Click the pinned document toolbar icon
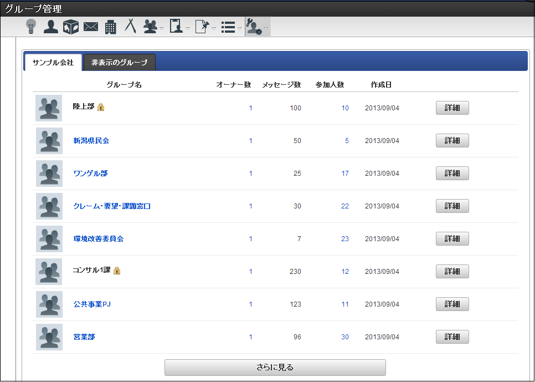535x382 pixels. 202,26
